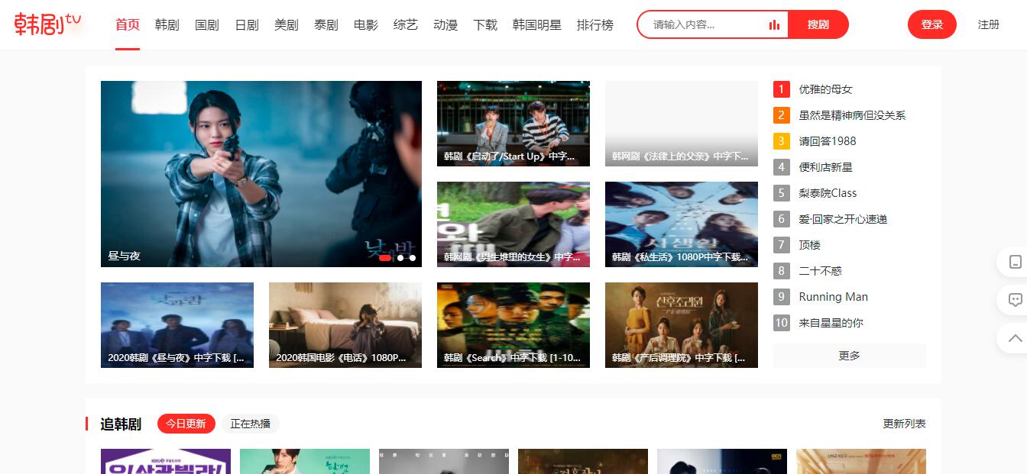The width and height of the screenshot is (1027, 474).
Task: Open the 更新列表 link
Action: pos(905,424)
